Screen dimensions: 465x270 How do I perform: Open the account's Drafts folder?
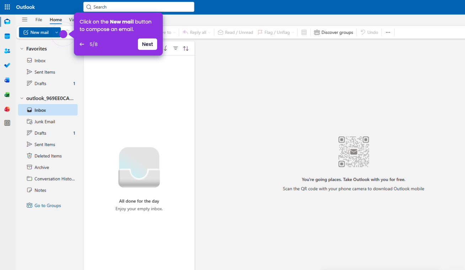tap(48, 133)
